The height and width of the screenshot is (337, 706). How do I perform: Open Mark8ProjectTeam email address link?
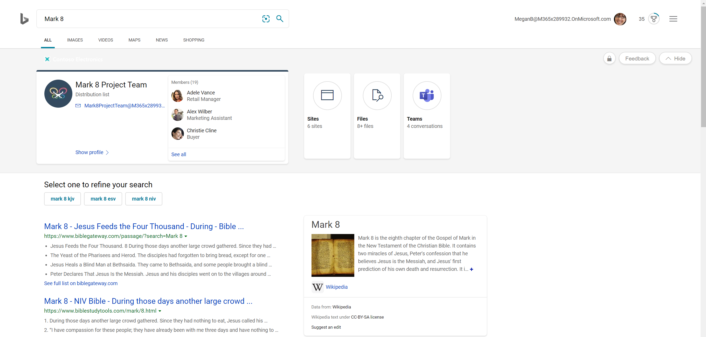click(x=124, y=106)
